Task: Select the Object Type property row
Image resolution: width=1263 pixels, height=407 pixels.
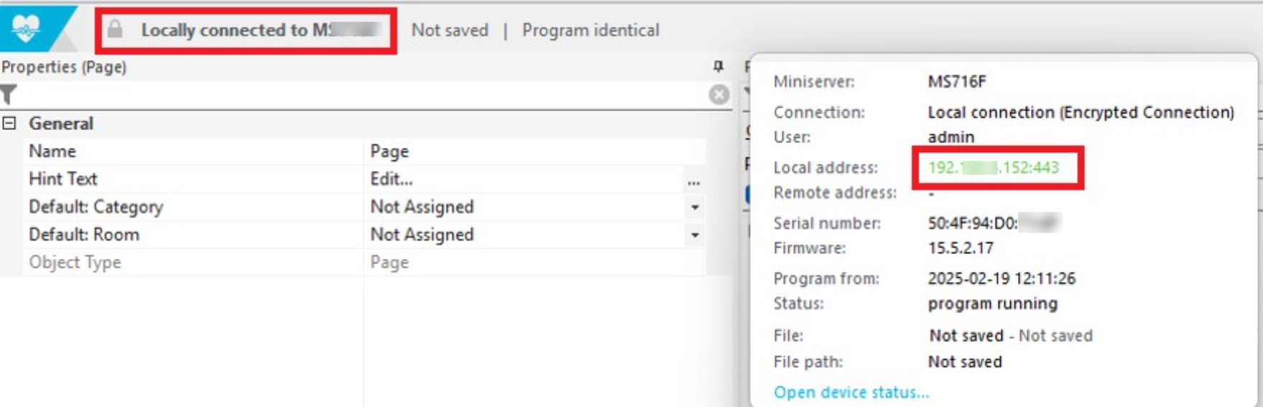Action: [x=75, y=263]
